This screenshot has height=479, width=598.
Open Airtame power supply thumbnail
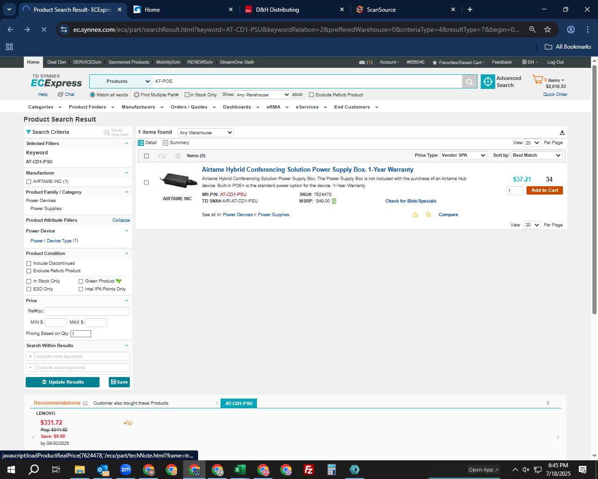click(178, 180)
